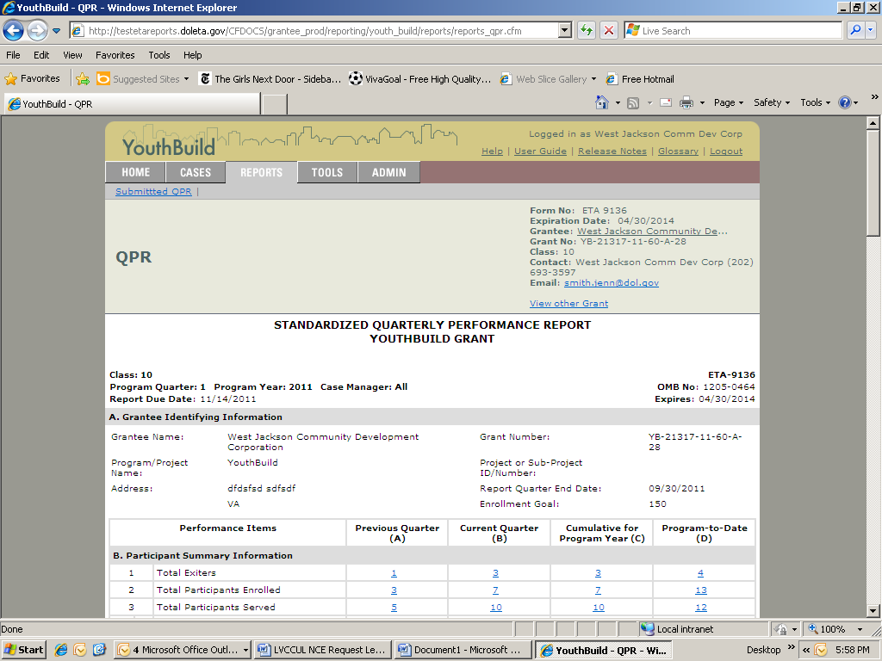Screen dimensions: 882x661
Task: Switch to the ADMIN tab
Action: (x=388, y=172)
